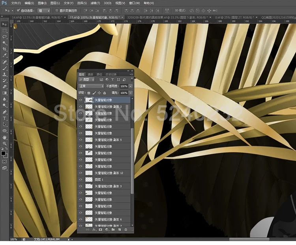The width and height of the screenshot is (296, 245).
Task: Create a new group with folder icon
Action: (113, 229)
